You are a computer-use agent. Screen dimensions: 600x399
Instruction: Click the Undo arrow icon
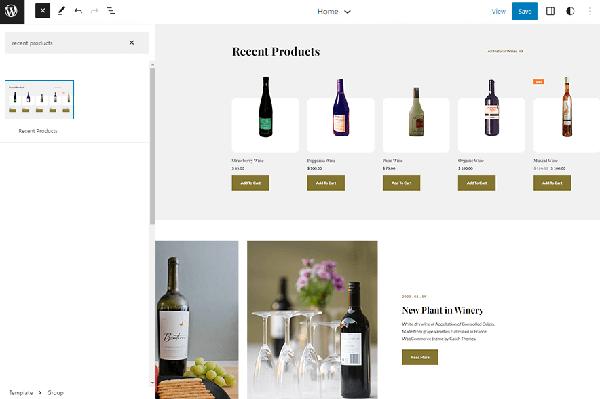(77, 11)
